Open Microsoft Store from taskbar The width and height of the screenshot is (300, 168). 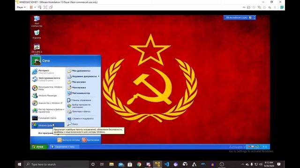(130, 164)
